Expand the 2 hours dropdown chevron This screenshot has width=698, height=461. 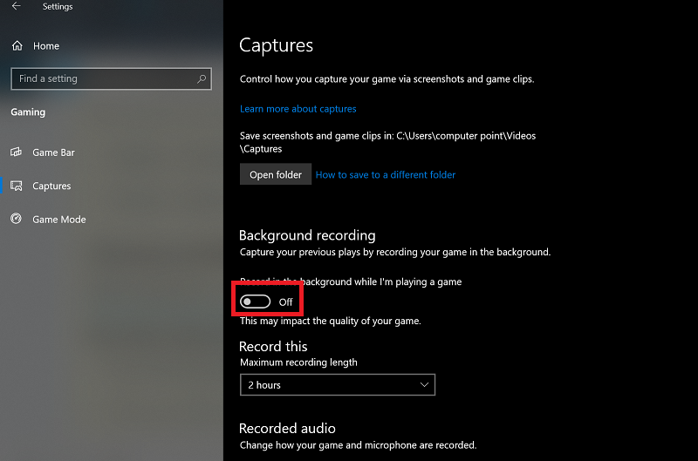coord(424,385)
